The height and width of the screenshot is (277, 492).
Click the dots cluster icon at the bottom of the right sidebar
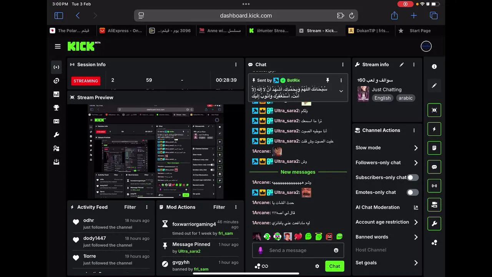[434, 243]
